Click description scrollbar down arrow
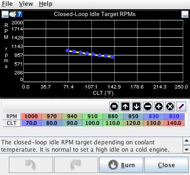Image resolution: width=190 pixels, height=175 pixels. tap(187, 149)
